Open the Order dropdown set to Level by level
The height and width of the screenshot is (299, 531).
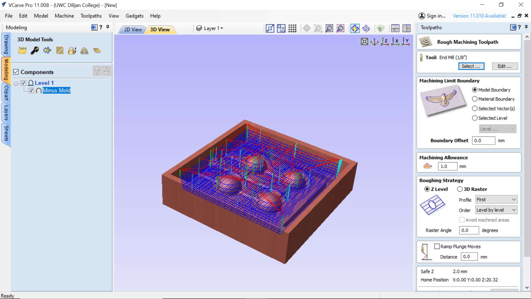tap(496, 210)
